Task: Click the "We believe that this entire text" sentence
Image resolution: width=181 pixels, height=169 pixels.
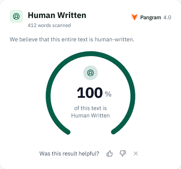Action: [x=72, y=39]
